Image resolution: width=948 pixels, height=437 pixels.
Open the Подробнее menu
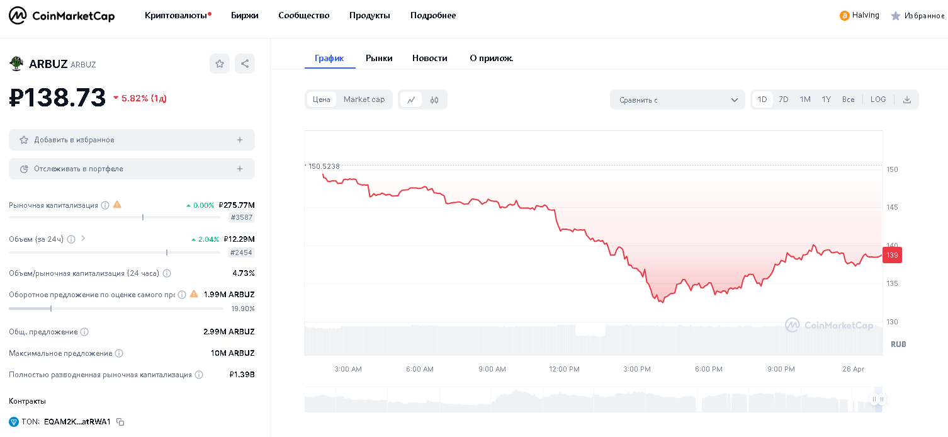click(433, 15)
